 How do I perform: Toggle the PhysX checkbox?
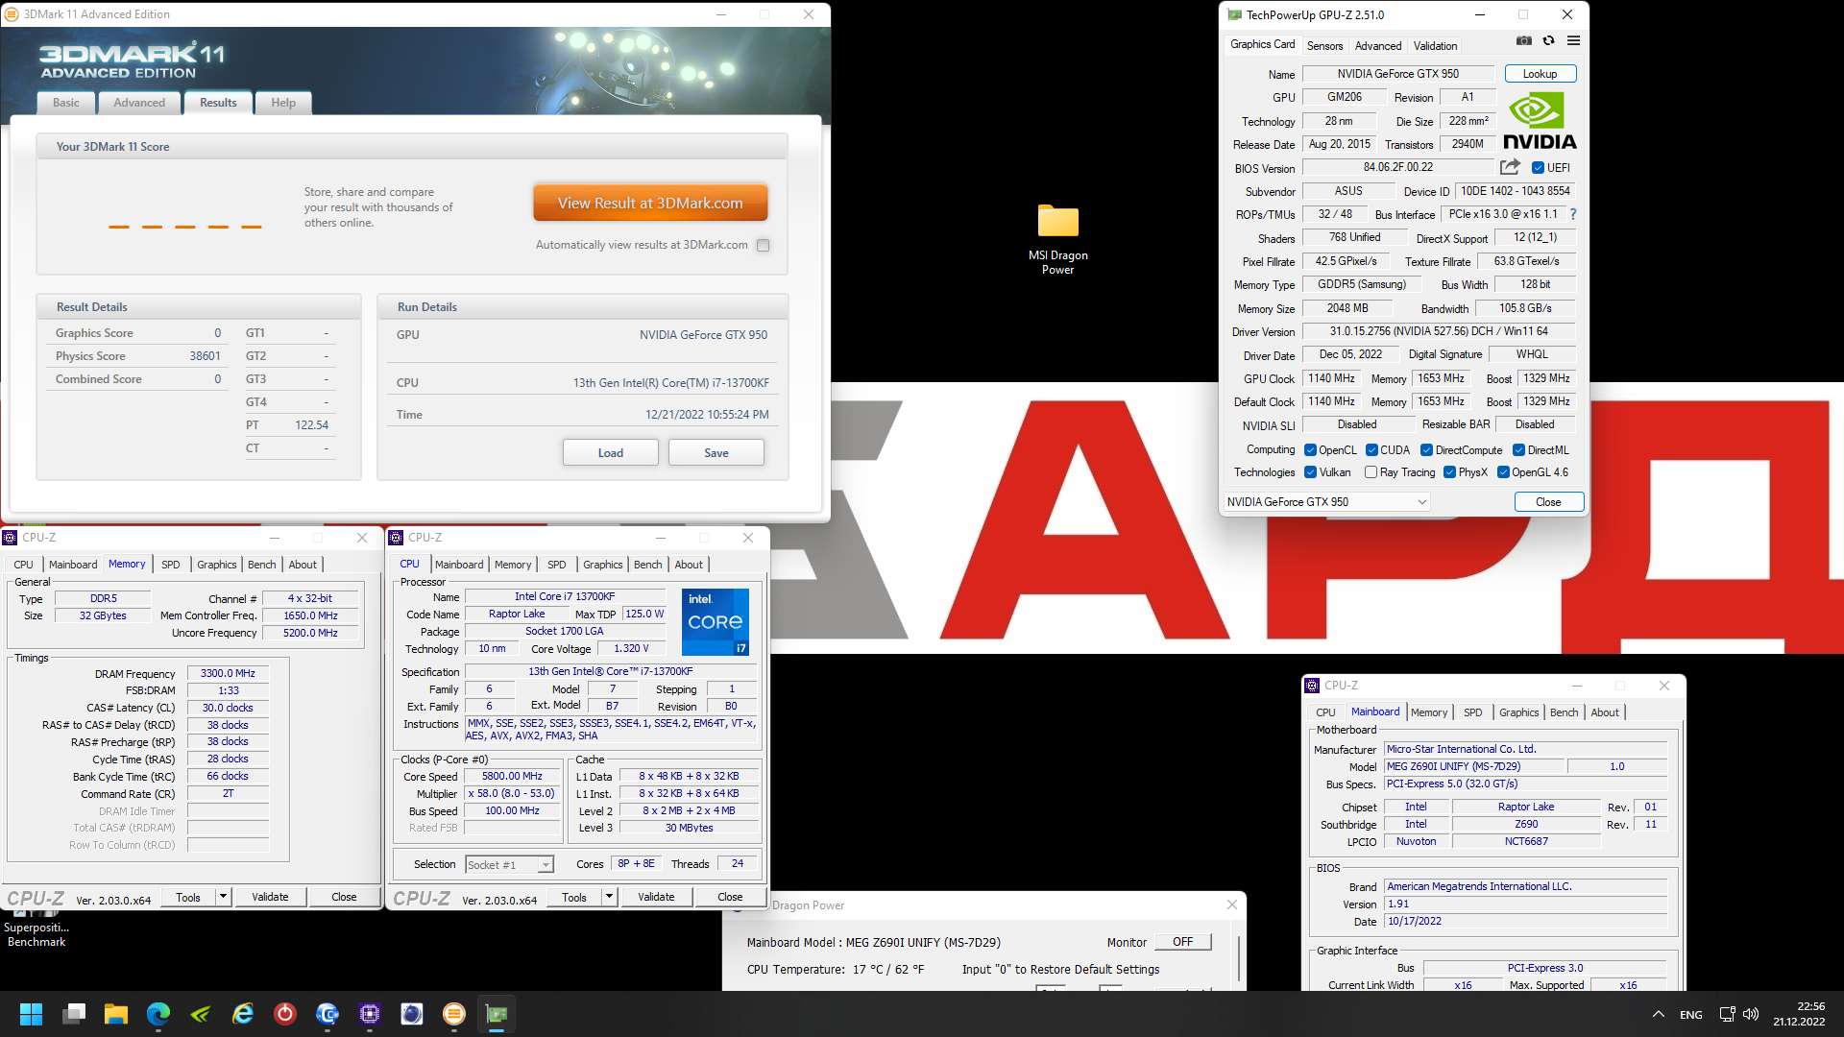pos(1449,472)
